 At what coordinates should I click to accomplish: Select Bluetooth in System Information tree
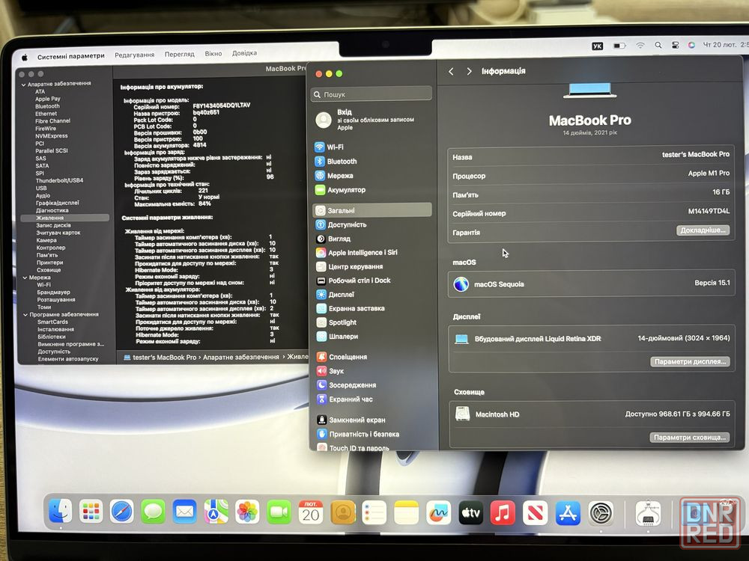[47, 106]
